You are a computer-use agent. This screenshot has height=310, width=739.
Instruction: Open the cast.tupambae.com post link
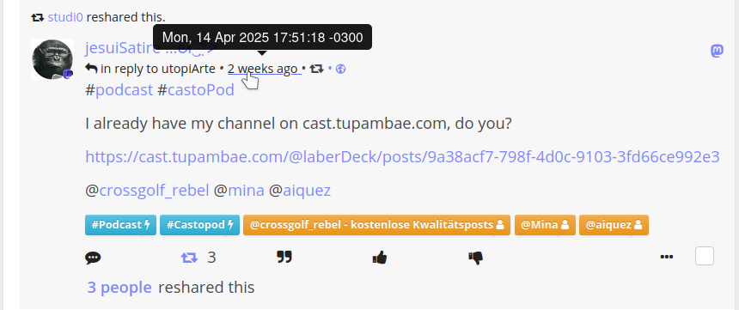(402, 156)
